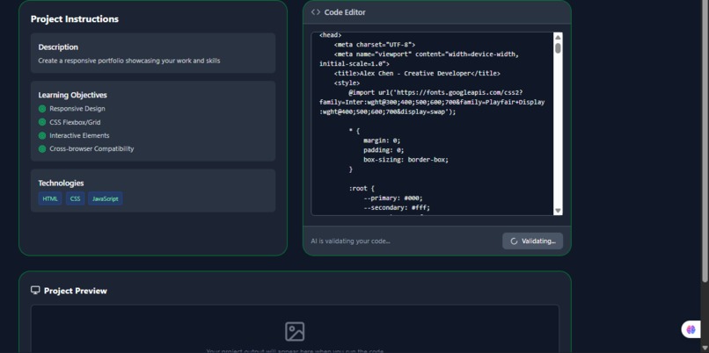Screen dimensions: 709x353
Task: Click the Code Editor title text
Action: click(345, 12)
